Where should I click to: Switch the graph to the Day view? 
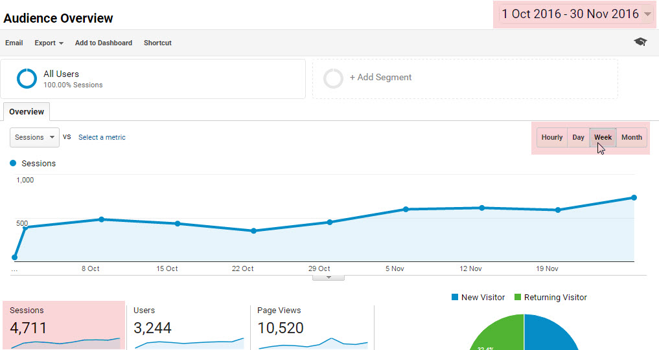(x=578, y=137)
